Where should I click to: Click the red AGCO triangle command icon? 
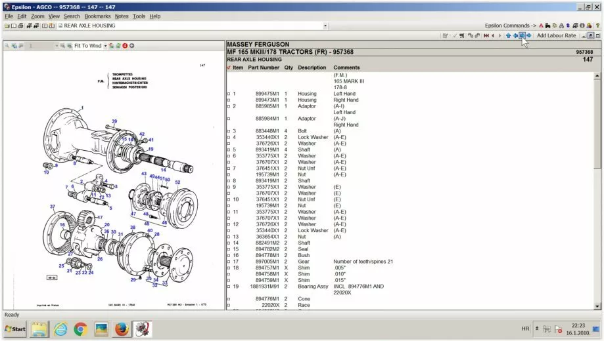[x=541, y=26]
